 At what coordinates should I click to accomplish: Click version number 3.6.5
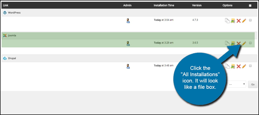(x=195, y=43)
